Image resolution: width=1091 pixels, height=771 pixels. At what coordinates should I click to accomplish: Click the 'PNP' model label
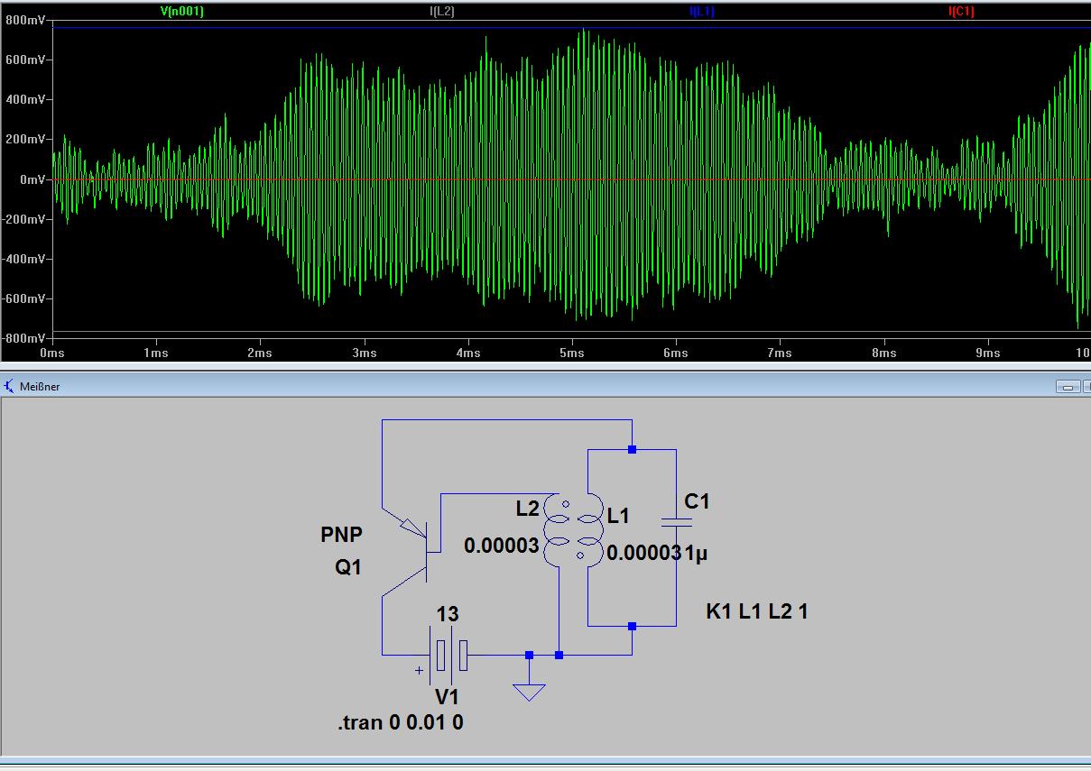click(x=342, y=535)
